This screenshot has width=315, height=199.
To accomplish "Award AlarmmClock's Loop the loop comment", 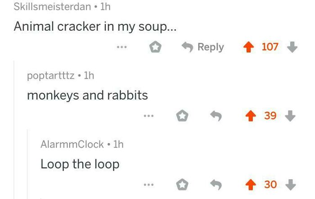I will pyautogui.click(x=182, y=185).
